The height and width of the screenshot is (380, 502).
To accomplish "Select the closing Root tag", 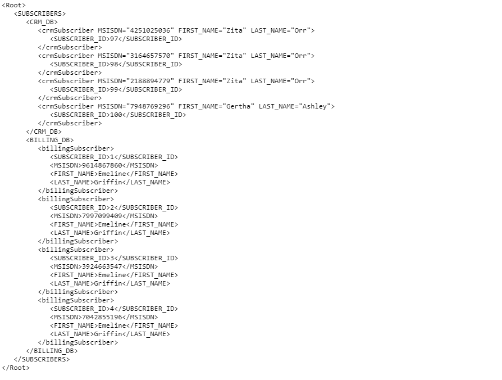I will click(15, 368).
